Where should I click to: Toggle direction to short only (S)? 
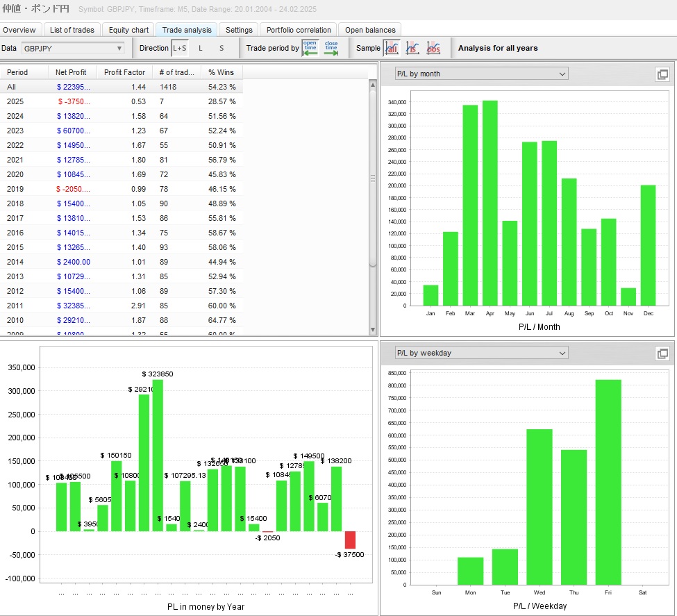[222, 48]
